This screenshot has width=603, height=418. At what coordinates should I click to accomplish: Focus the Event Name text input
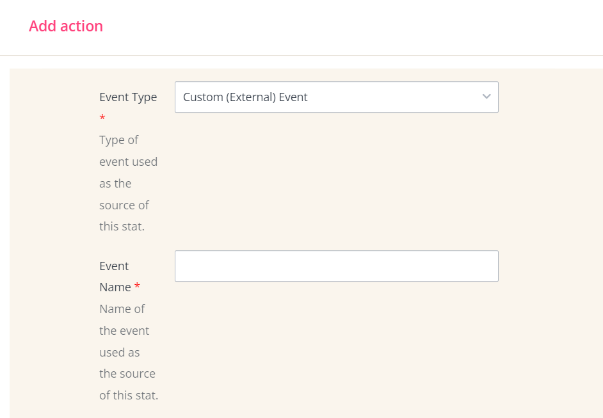pos(336,266)
